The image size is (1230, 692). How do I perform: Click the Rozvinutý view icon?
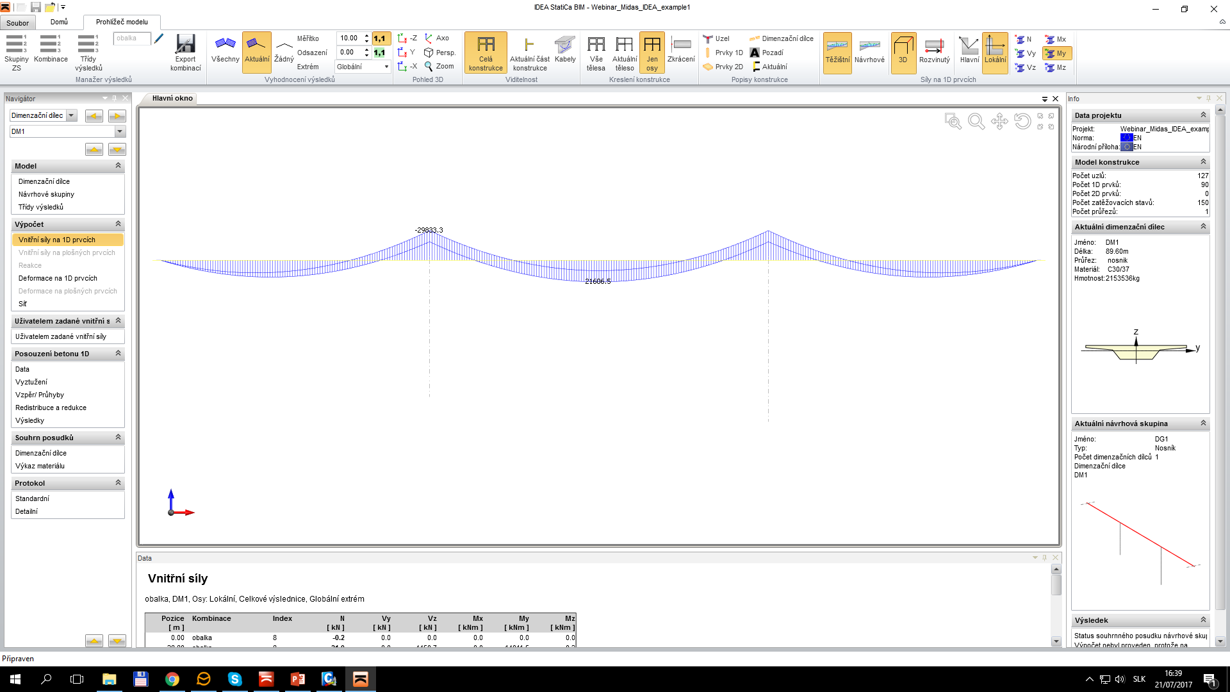tap(934, 50)
